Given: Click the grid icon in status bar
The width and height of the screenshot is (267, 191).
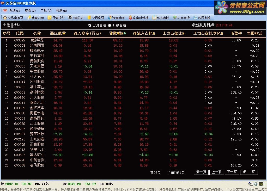Looking at the screenshot, I should click(261, 184).
